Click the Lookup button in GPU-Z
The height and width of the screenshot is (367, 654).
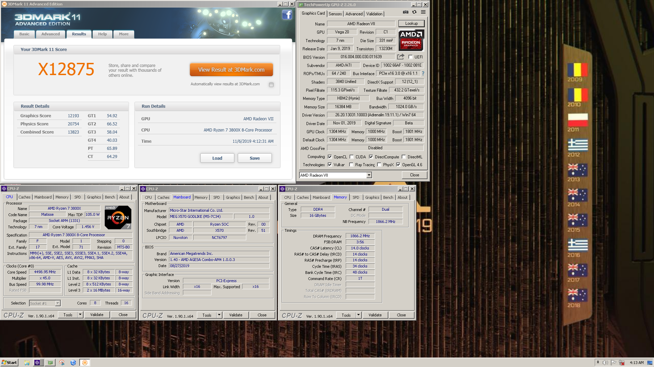coord(411,23)
